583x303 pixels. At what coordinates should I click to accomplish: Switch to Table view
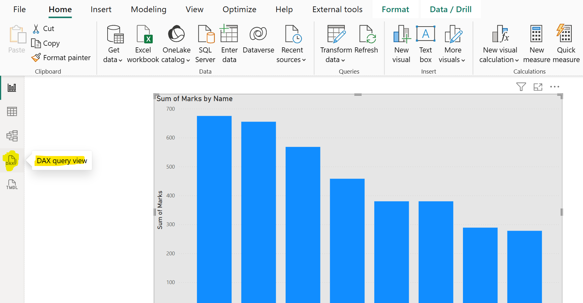point(12,111)
